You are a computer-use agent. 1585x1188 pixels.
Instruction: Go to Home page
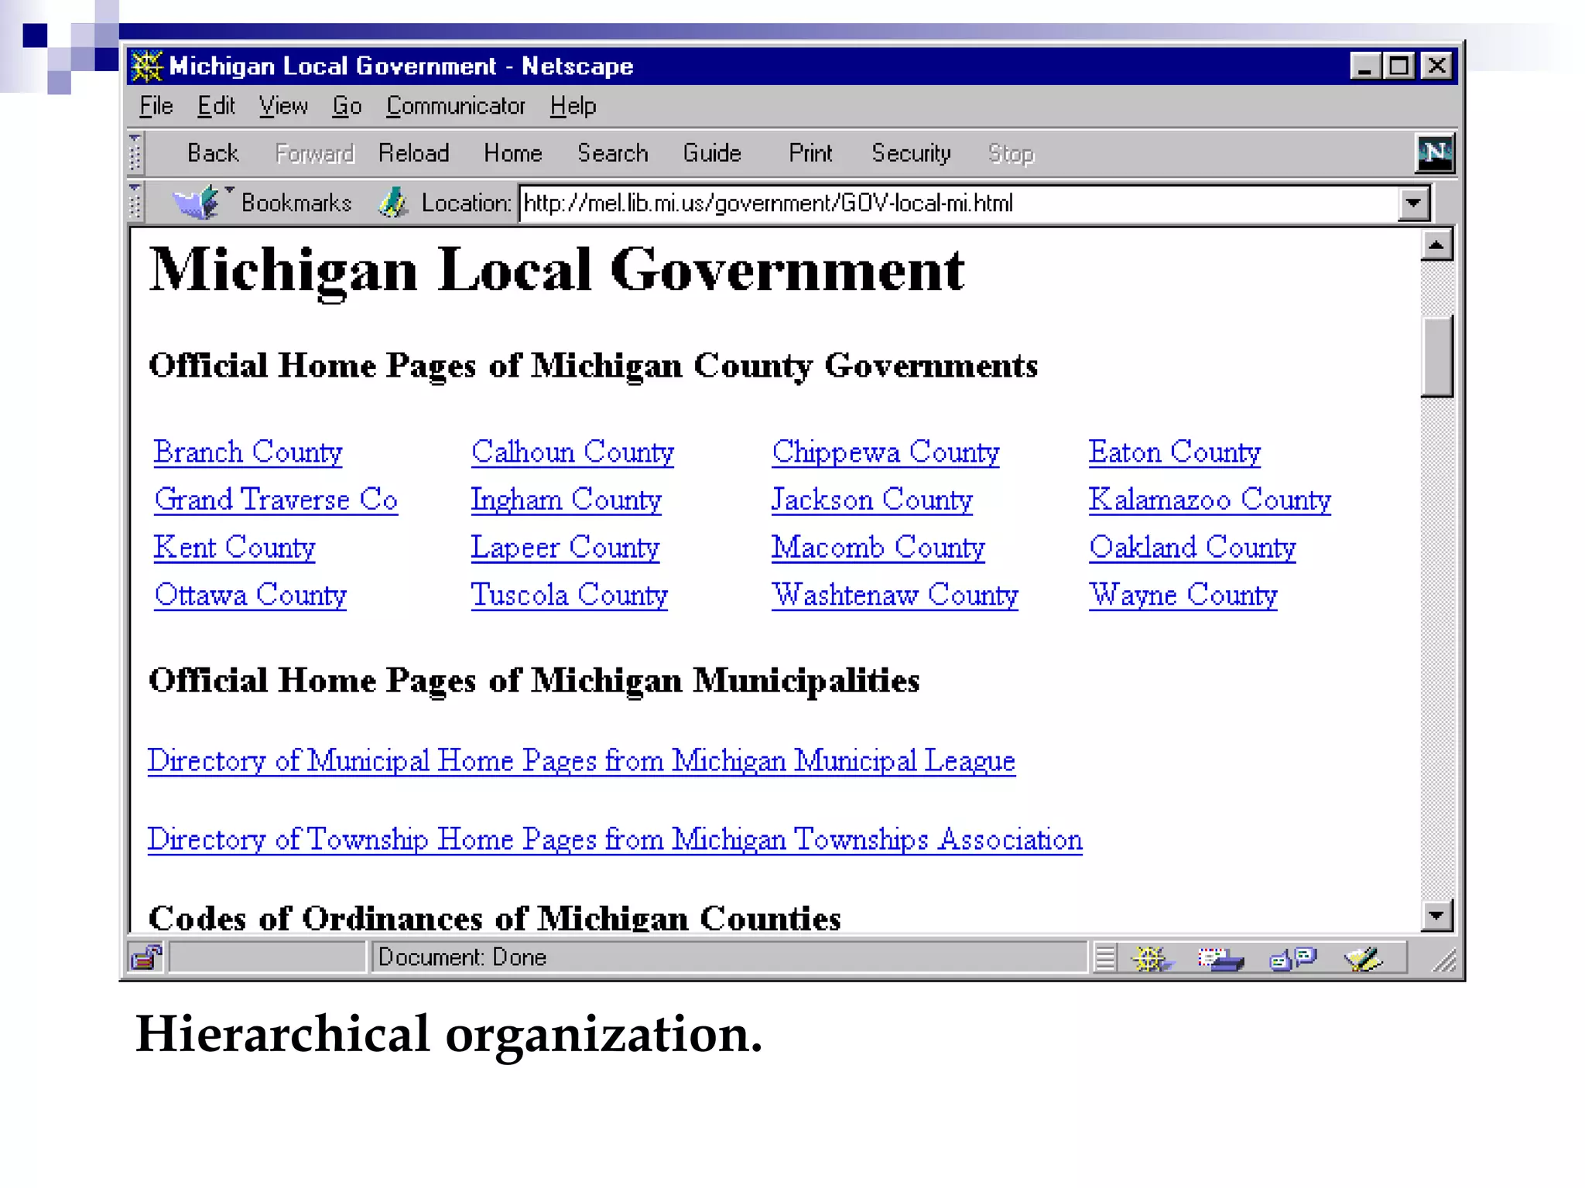(x=512, y=153)
